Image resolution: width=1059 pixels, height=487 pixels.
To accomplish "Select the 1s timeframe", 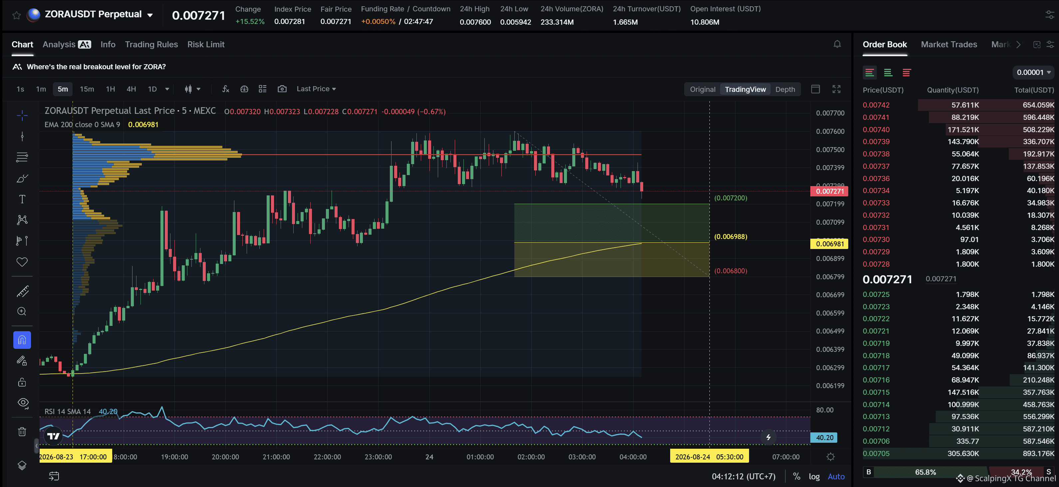I will coord(20,89).
